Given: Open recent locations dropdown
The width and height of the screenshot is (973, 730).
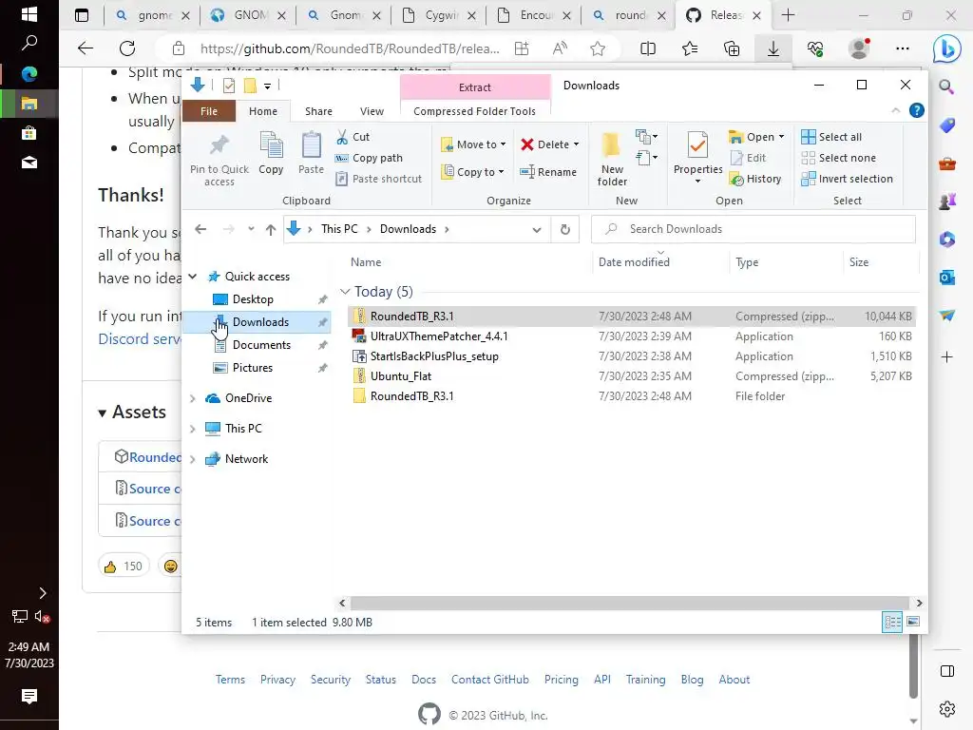Looking at the screenshot, I should click(251, 229).
